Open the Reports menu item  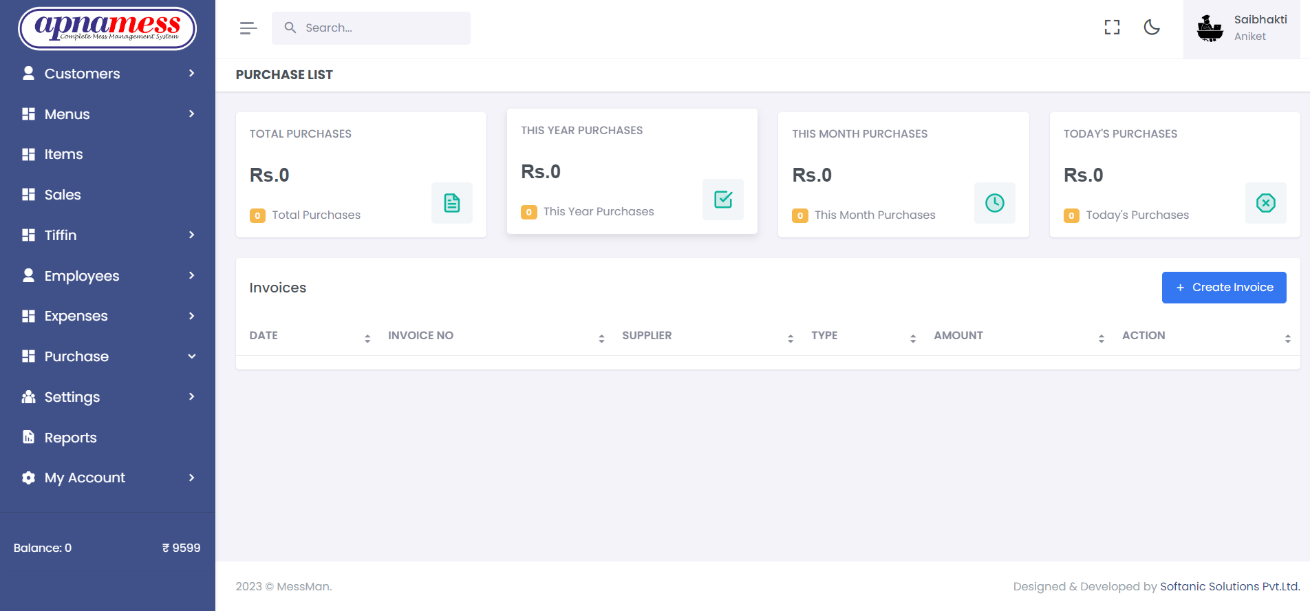(x=107, y=437)
